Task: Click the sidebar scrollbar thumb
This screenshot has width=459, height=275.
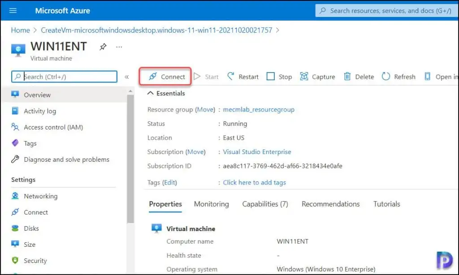Action: click(x=130, y=159)
